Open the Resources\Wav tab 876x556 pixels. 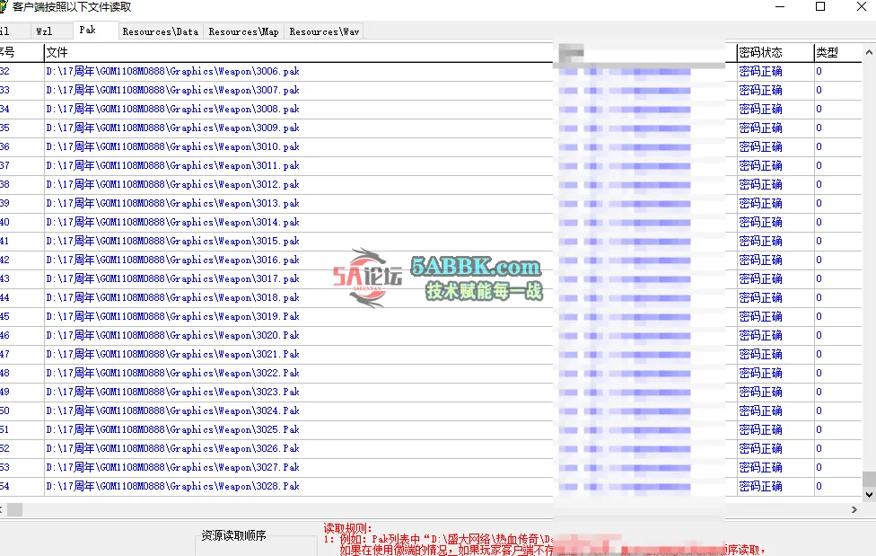(324, 31)
